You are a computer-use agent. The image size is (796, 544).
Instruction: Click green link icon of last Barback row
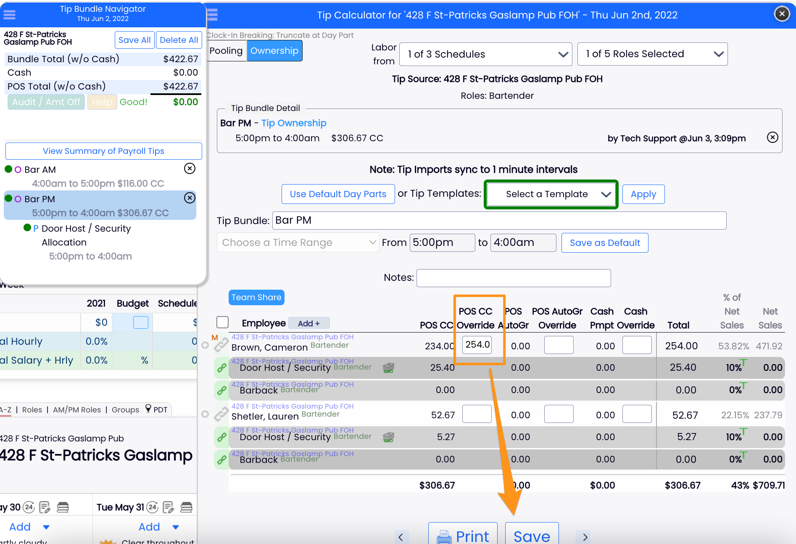pyautogui.click(x=221, y=459)
